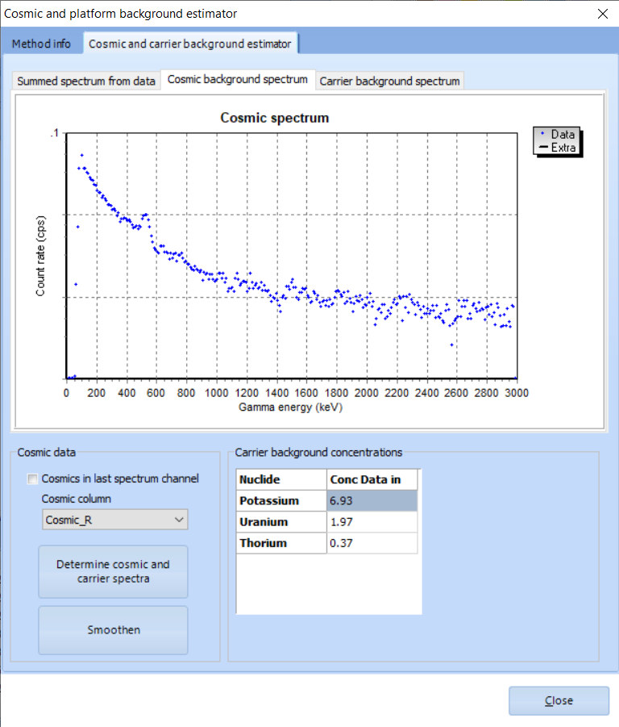The image size is (619, 727).
Task: Expand the Cosmic column dropdown
Action: [114, 520]
